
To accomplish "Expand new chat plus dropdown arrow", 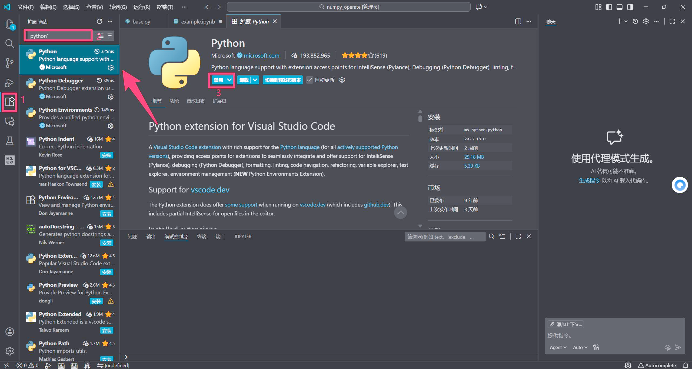I will (626, 21).
